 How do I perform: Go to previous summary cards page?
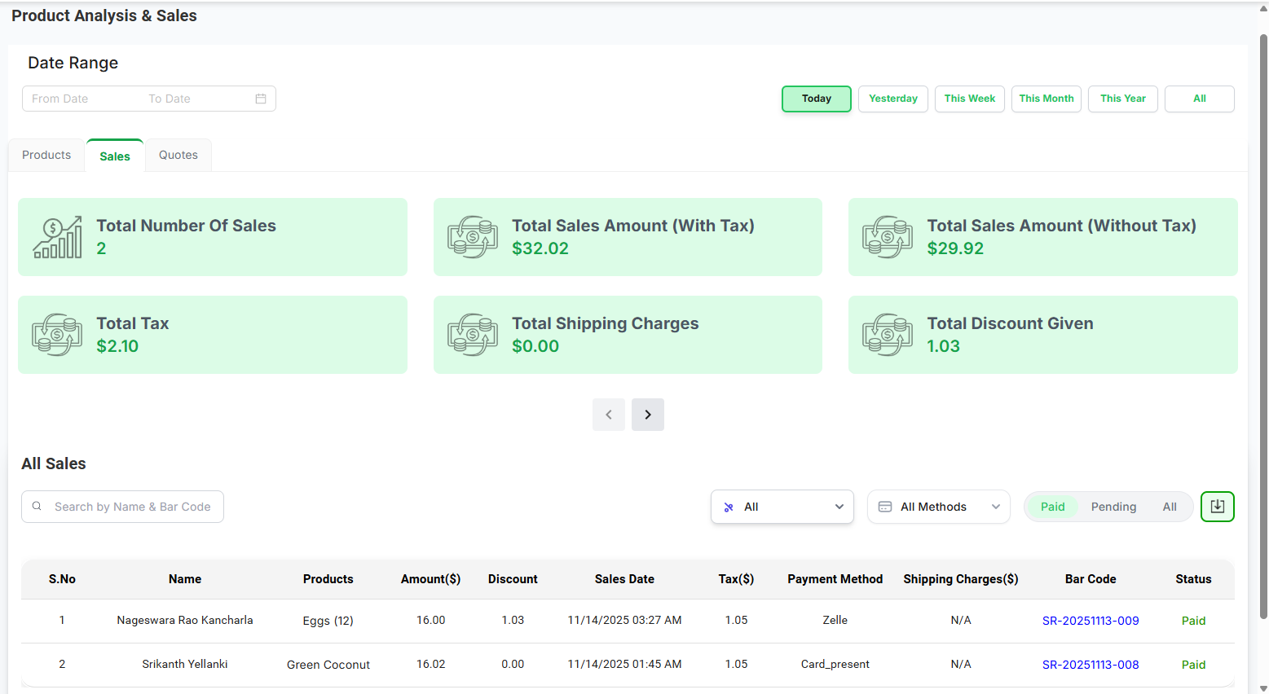click(609, 415)
